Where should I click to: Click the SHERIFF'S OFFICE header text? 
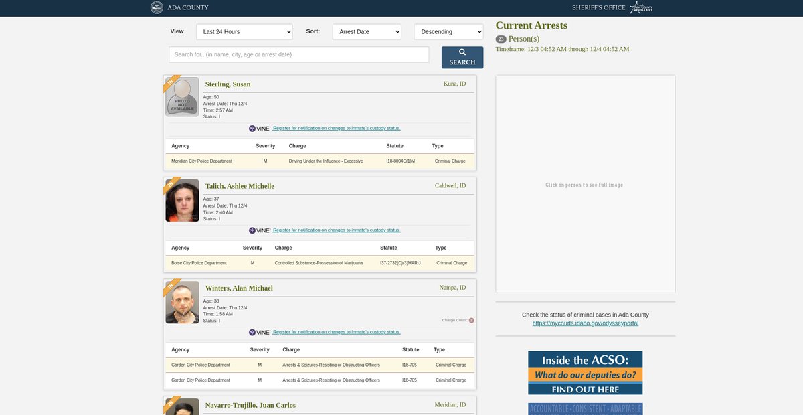click(x=599, y=7)
